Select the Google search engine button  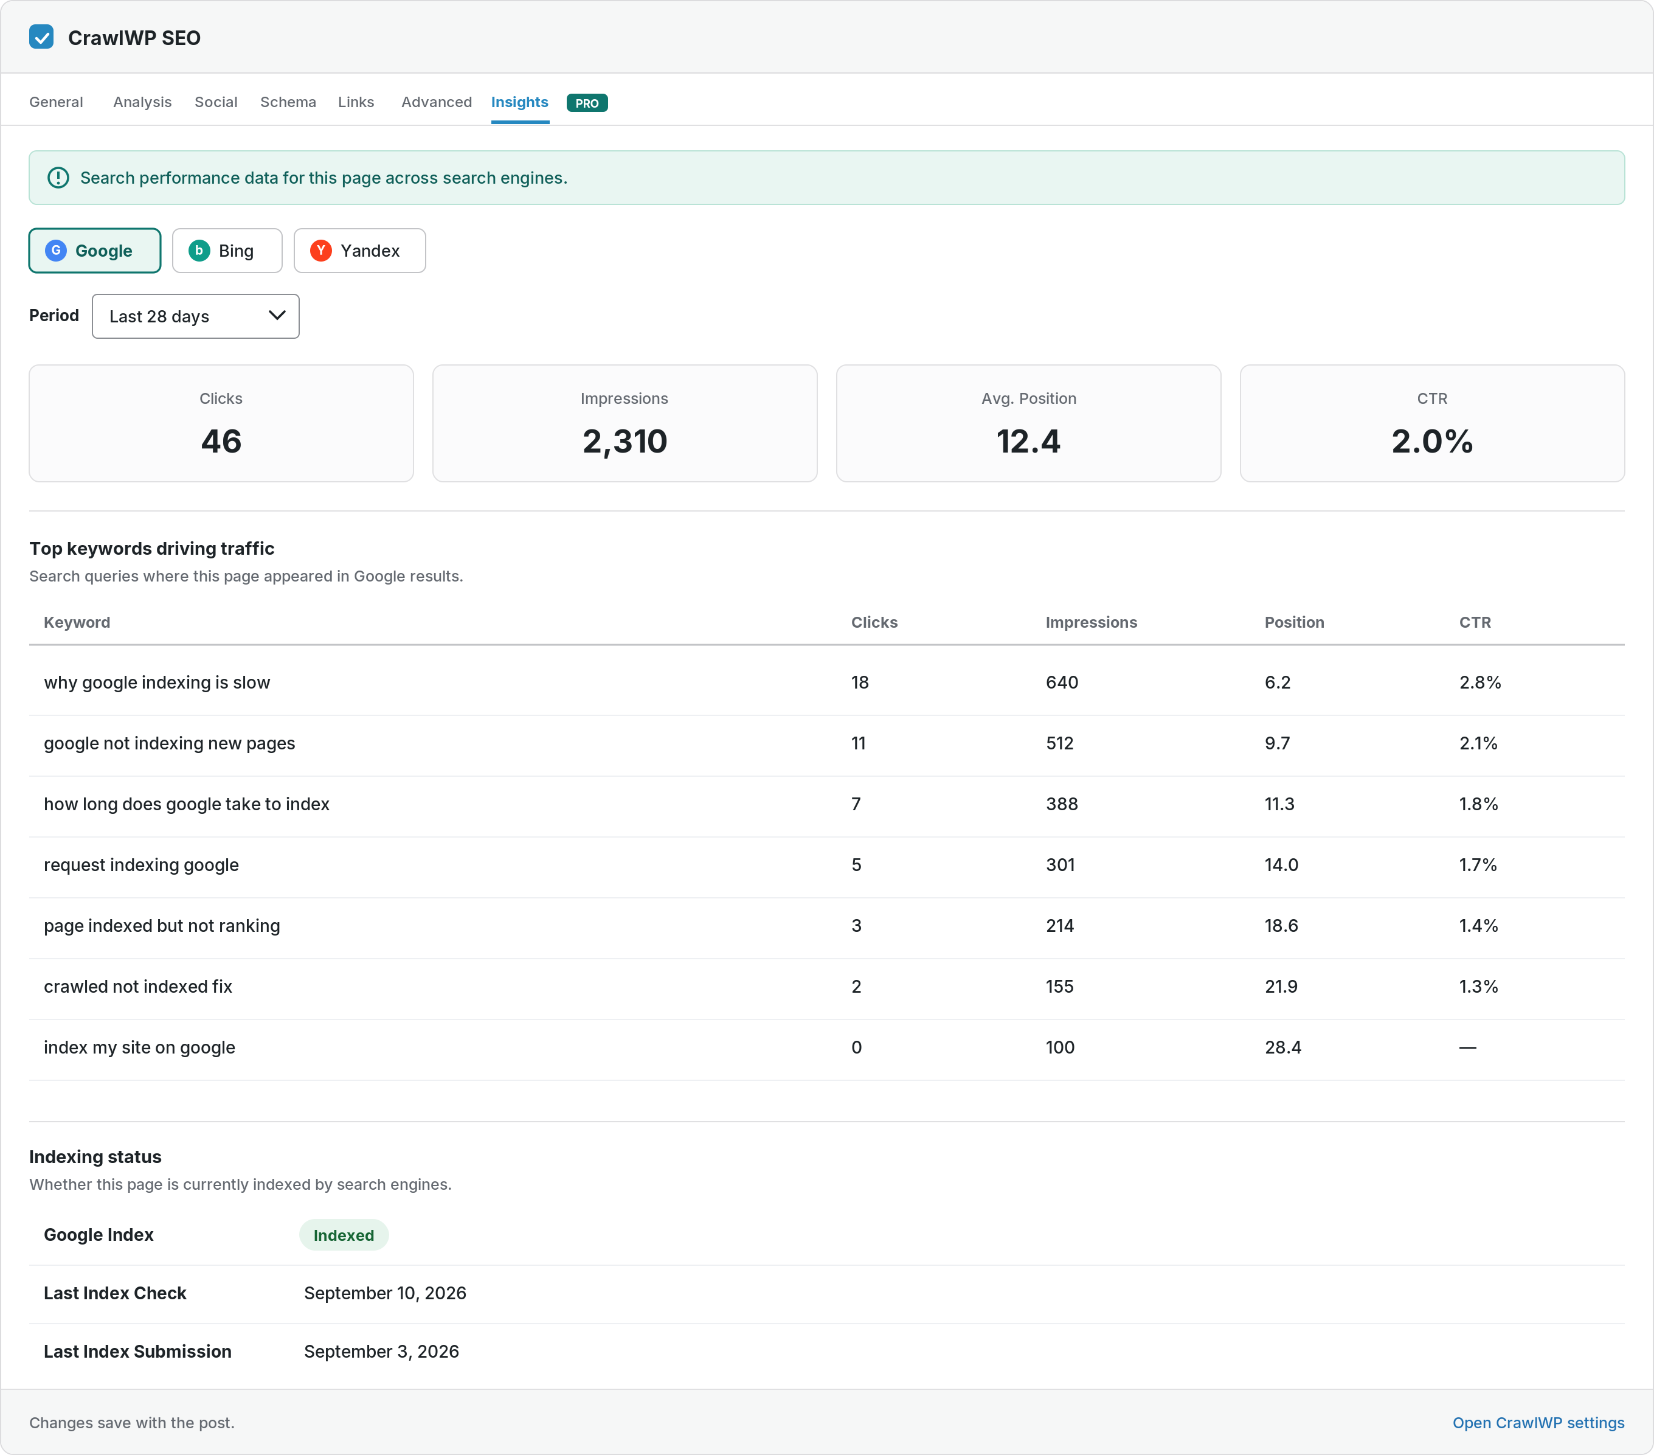tap(95, 251)
